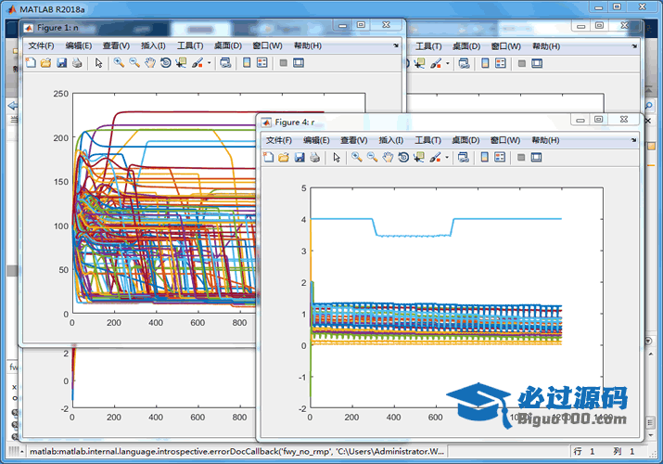Insert Legend icon in background figure toolbar
Viewport: 663px width, 464px height.
(x=501, y=63)
